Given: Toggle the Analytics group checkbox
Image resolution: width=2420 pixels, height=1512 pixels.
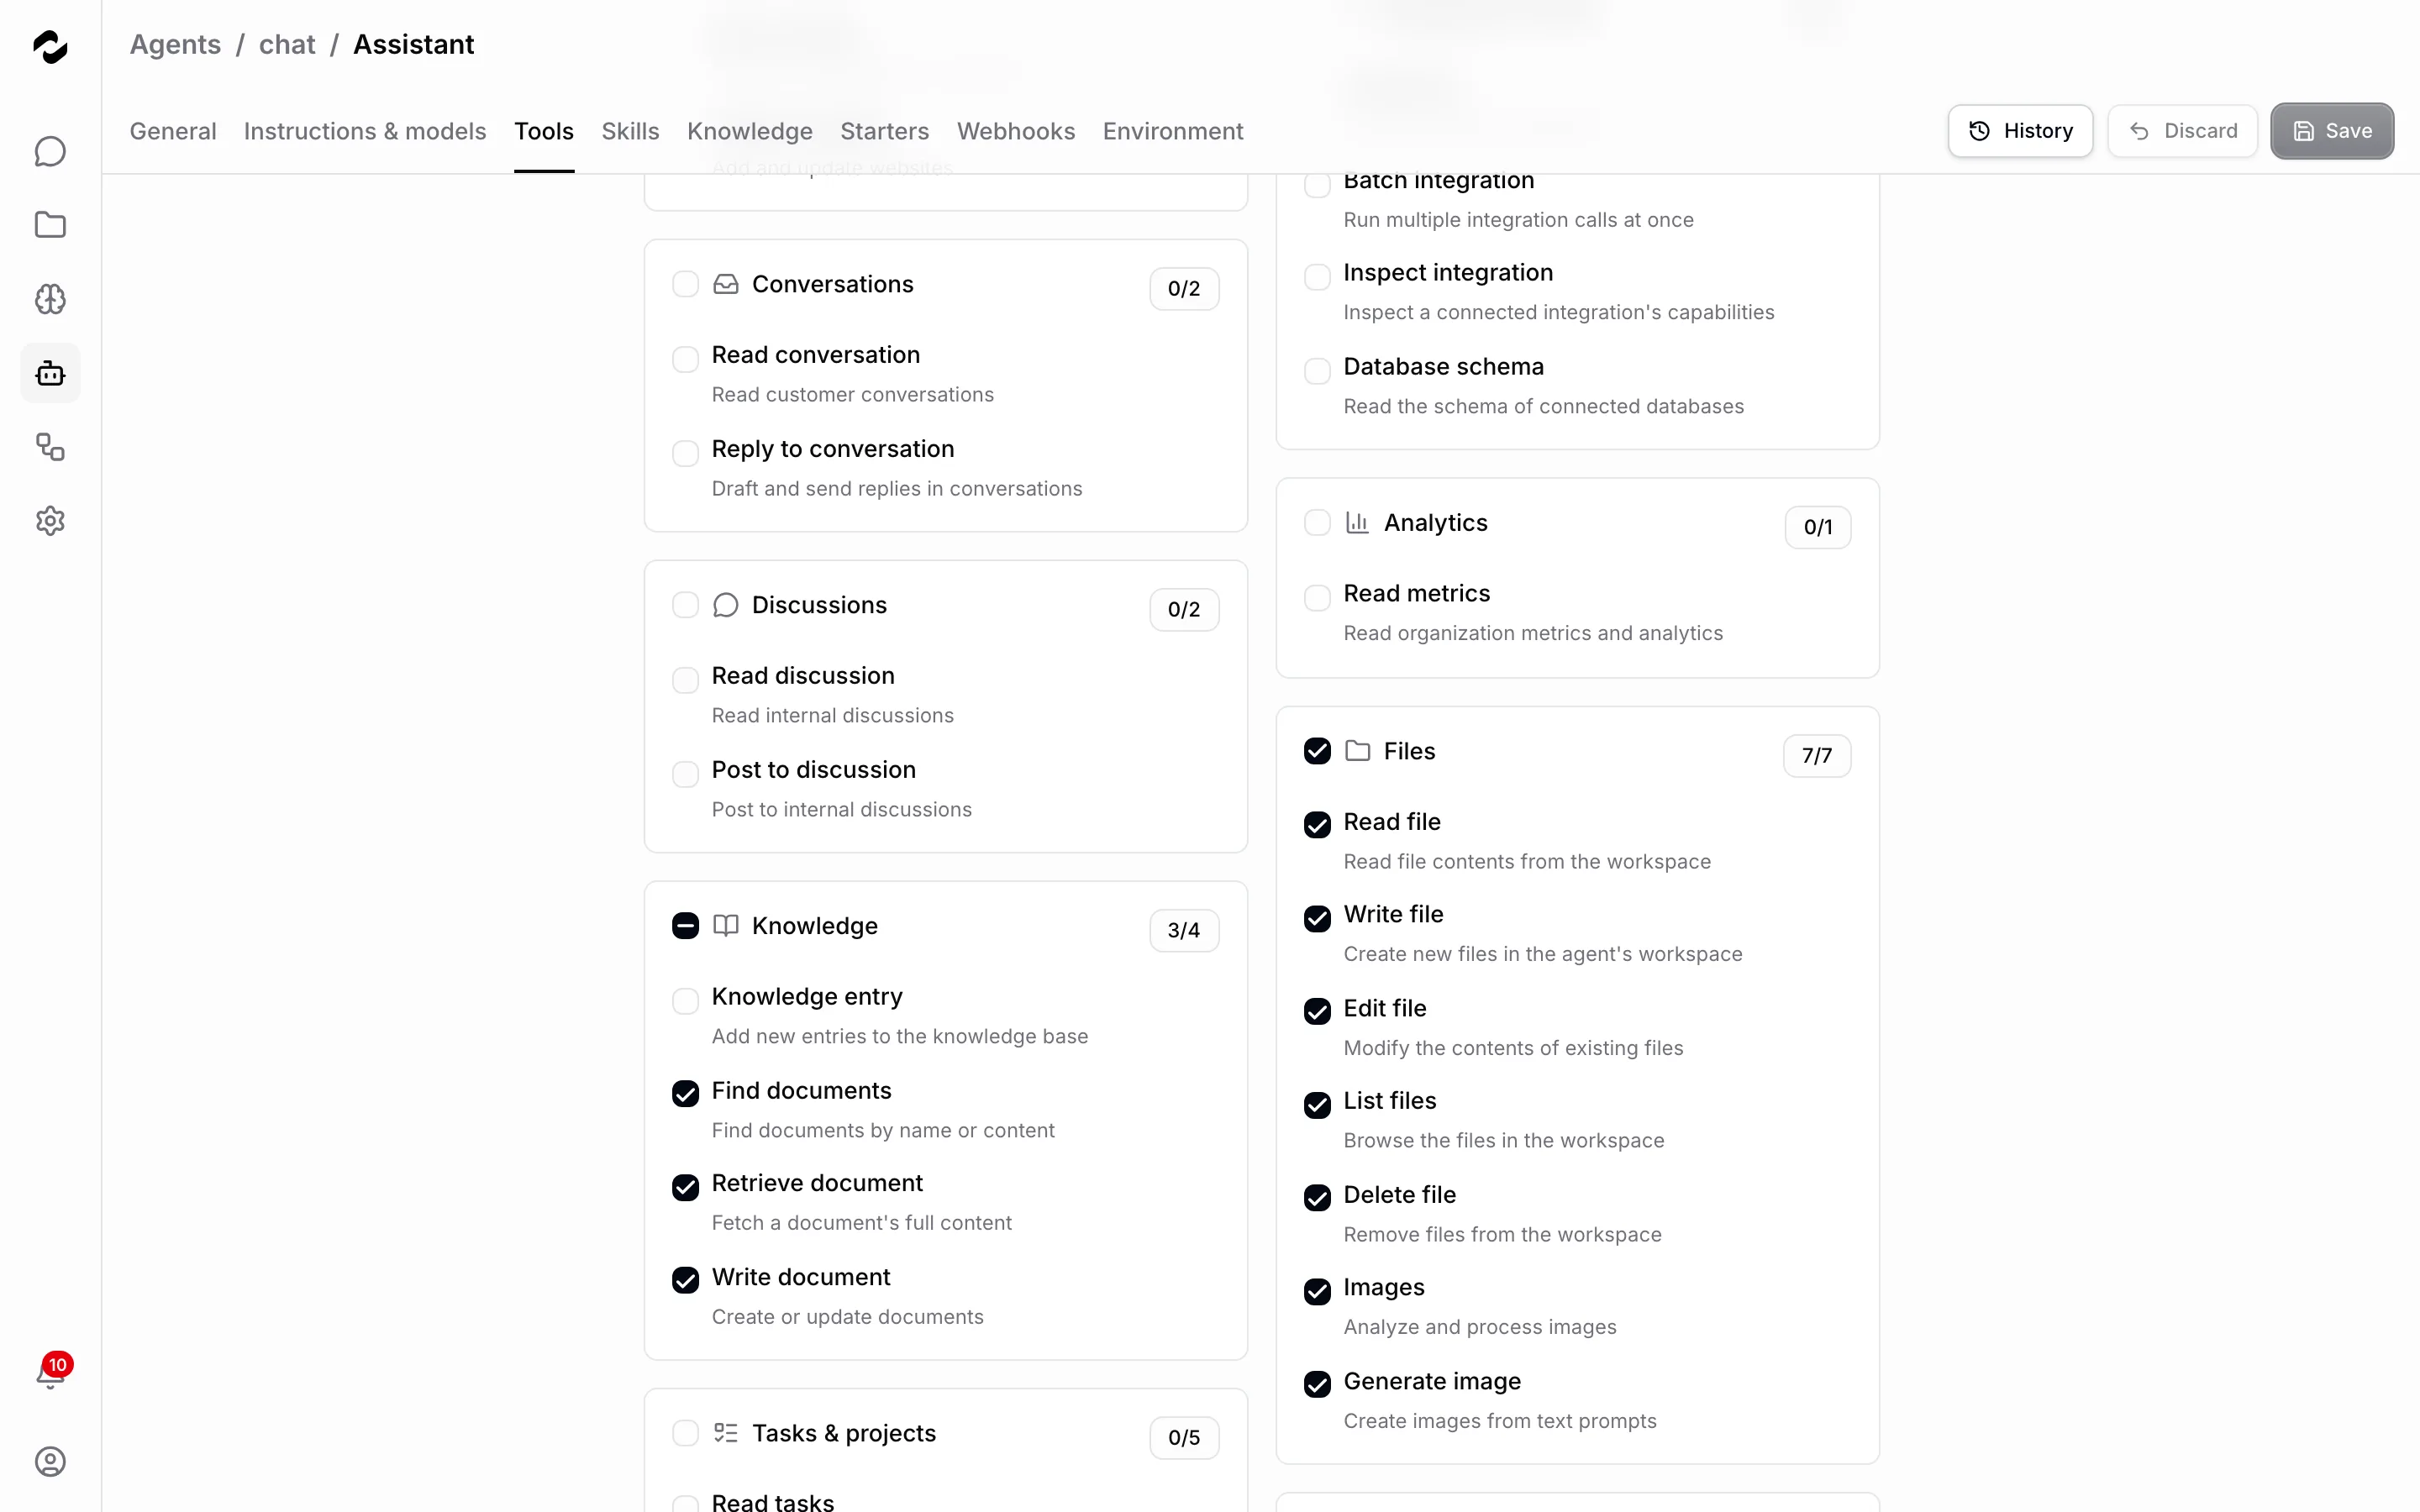Looking at the screenshot, I should pos(1317,523).
